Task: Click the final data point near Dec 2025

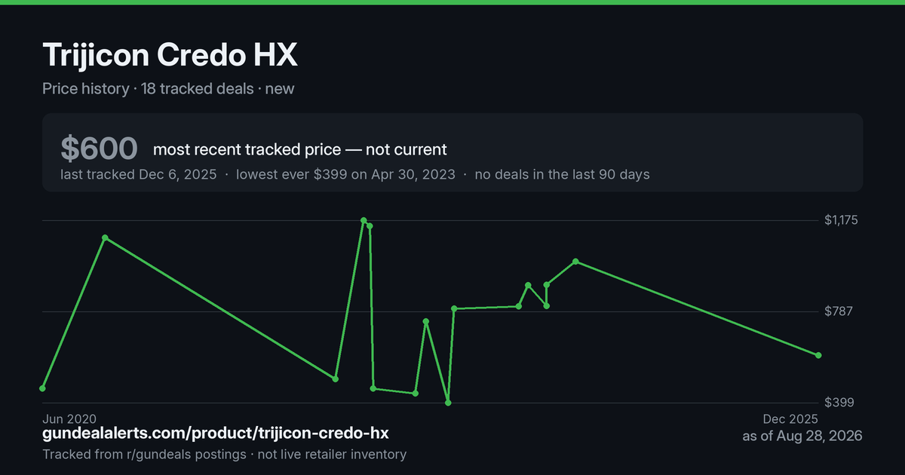Action: (819, 355)
